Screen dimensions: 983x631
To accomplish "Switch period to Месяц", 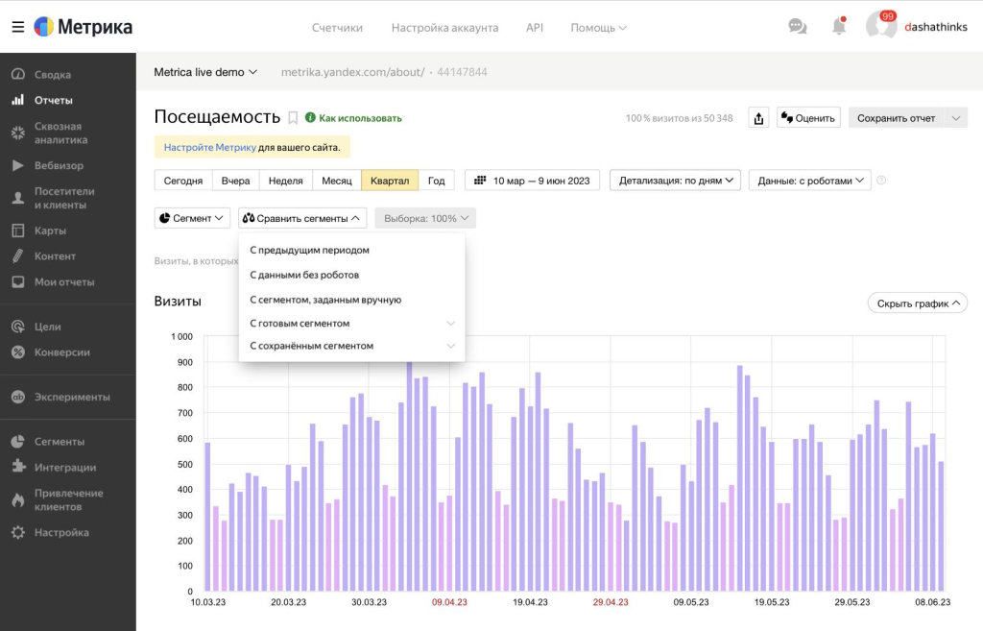I will click(336, 181).
